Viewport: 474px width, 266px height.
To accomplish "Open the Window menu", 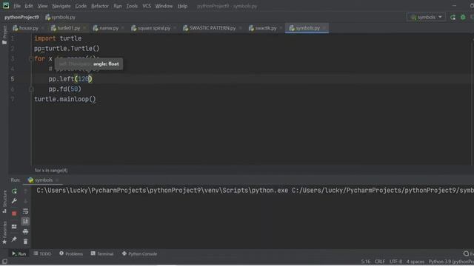I will point(164,6).
